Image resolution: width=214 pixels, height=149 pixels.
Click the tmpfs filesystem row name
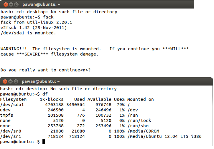tap(7, 115)
